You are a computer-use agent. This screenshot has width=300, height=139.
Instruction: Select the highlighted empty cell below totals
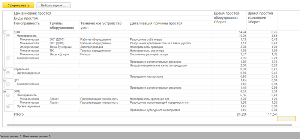click(286, 119)
